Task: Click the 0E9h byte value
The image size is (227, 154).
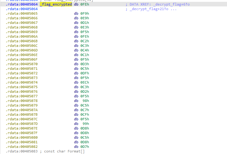Action: [x=85, y=18]
